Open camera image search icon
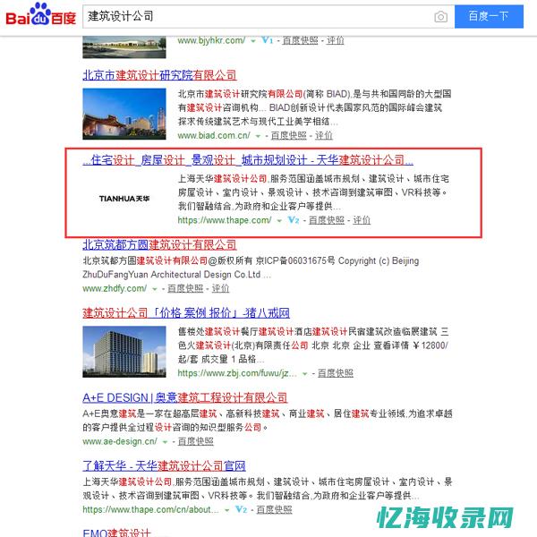This screenshot has height=537, width=537. tap(440, 16)
